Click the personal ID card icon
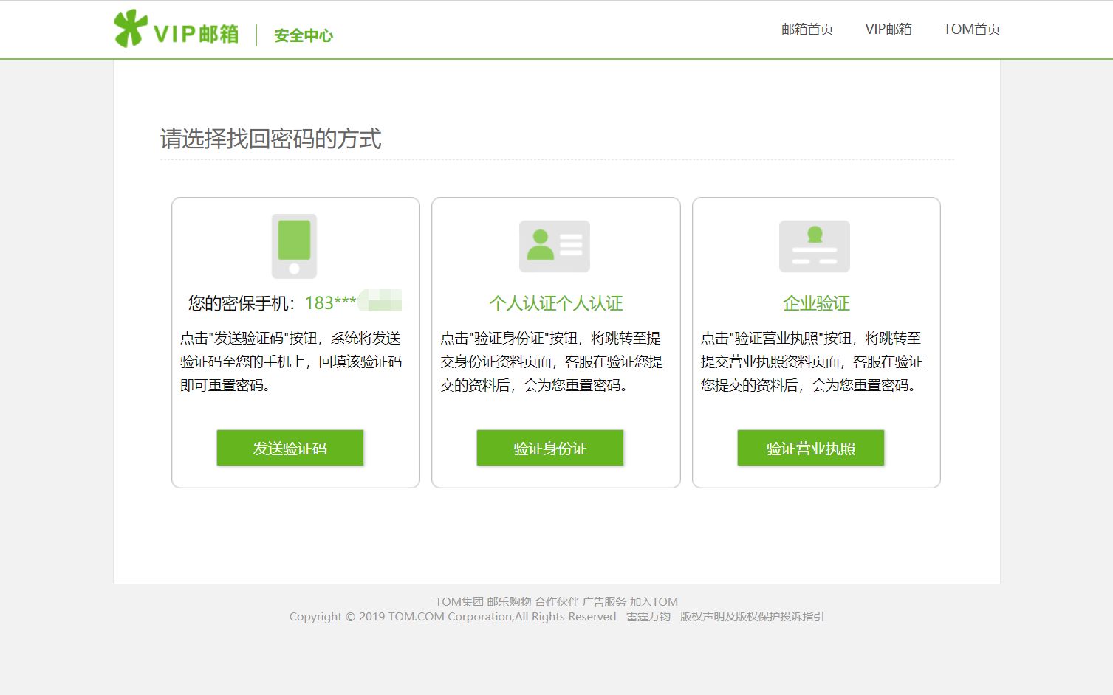 pyautogui.click(x=555, y=246)
